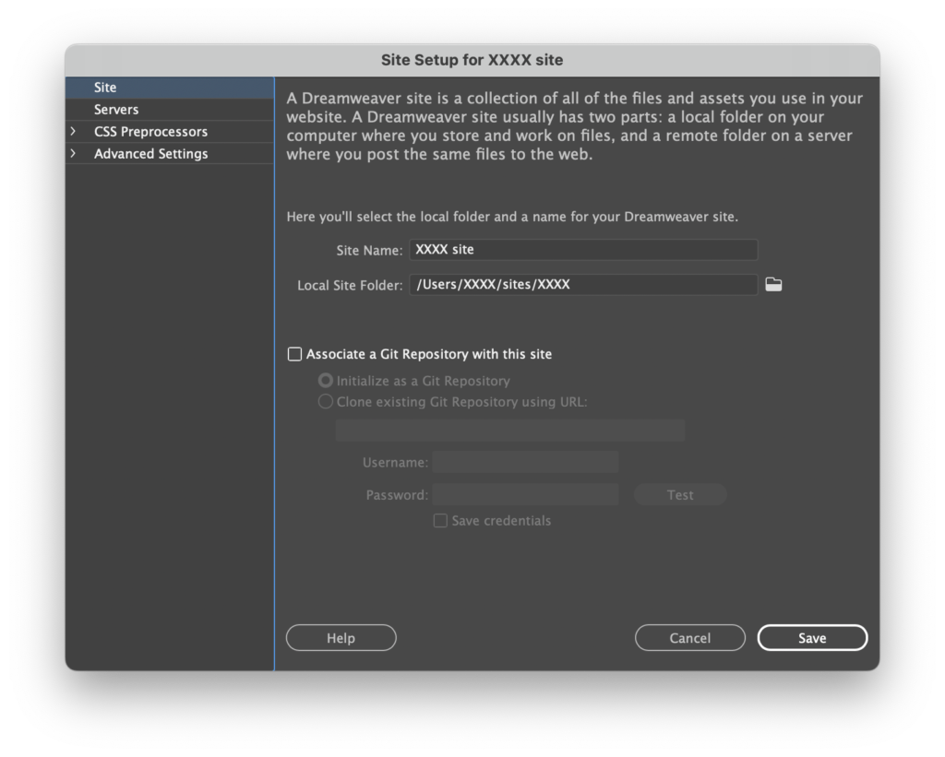Click into the Site Name text field

pyautogui.click(x=583, y=250)
